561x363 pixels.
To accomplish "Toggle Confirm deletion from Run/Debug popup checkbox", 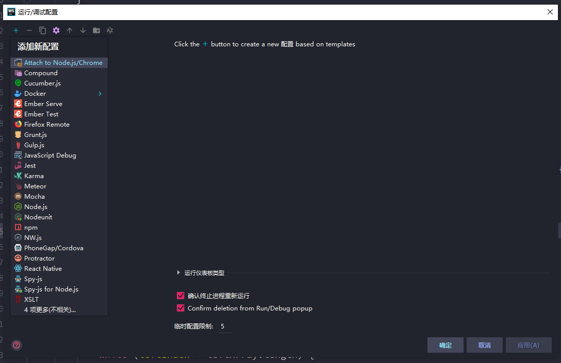I will pyautogui.click(x=180, y=308).
